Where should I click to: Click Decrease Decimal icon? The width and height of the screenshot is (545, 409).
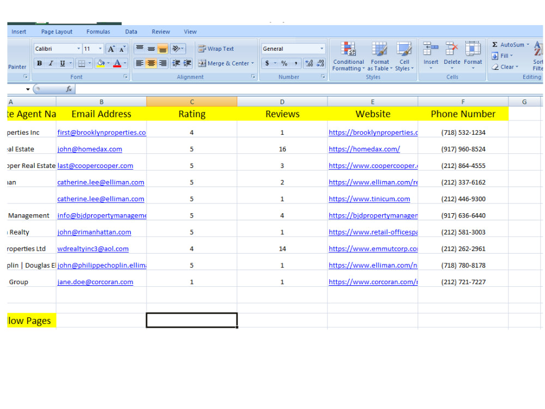(320, 63)
